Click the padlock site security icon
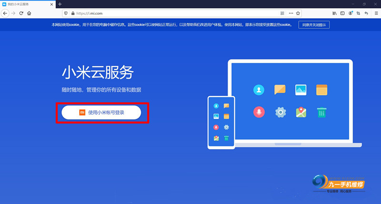Screen dimensions: 381x204 tap(73, 13)
